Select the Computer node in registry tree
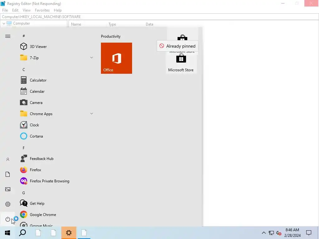Viewport: 319px width, 239px height. (x=21, y=23)
